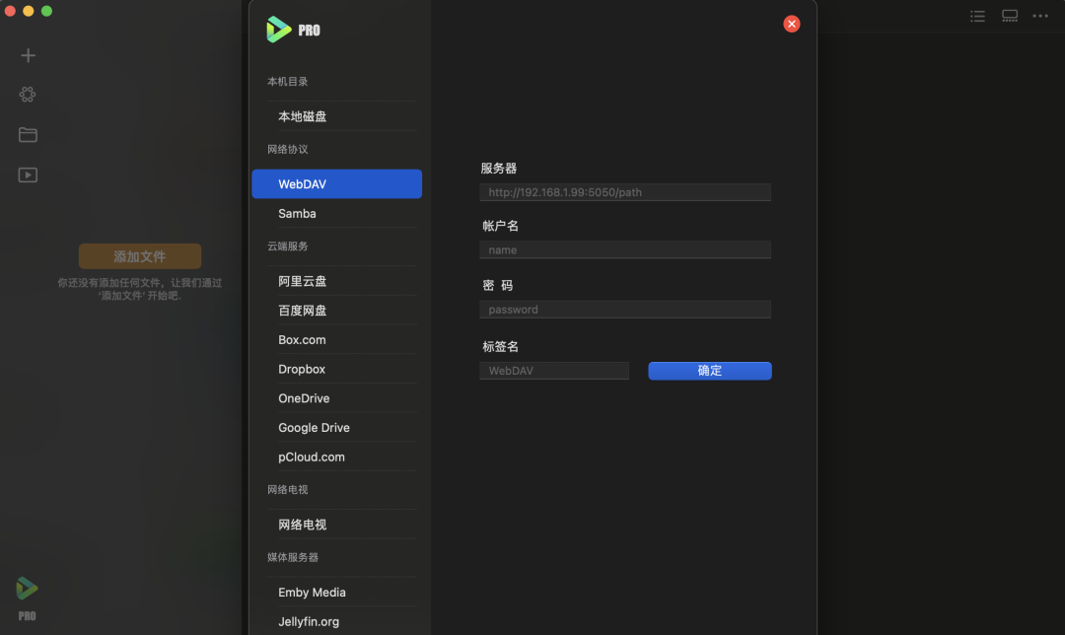Select Samba protocol entry
This screenshot has width=1065, height=635.
tap(337, 213)
